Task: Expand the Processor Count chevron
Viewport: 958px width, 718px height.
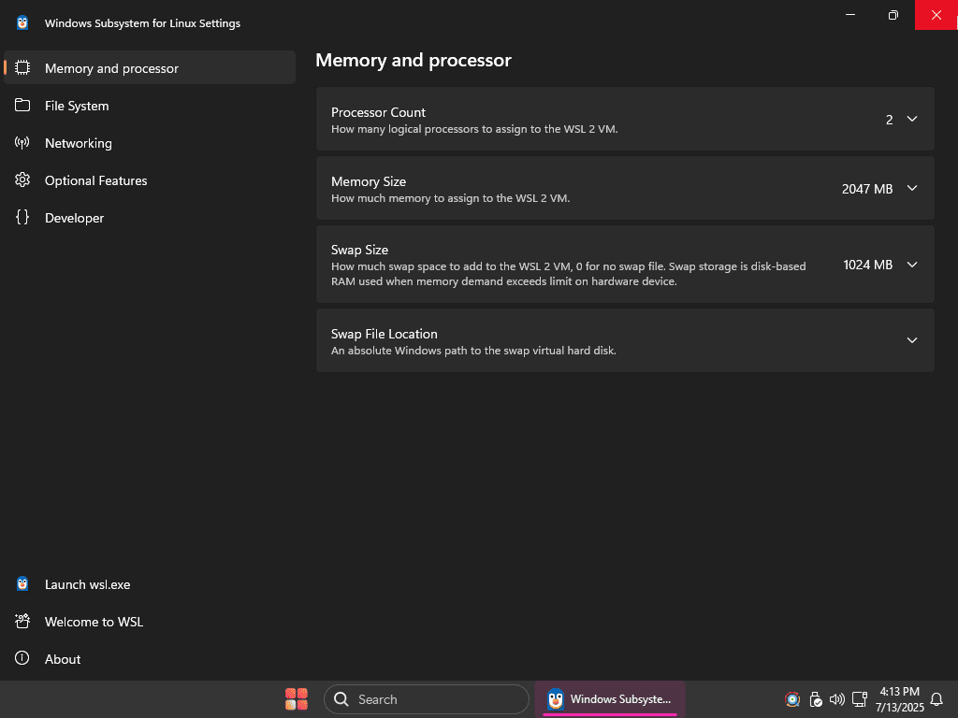Action: (912, 119)
